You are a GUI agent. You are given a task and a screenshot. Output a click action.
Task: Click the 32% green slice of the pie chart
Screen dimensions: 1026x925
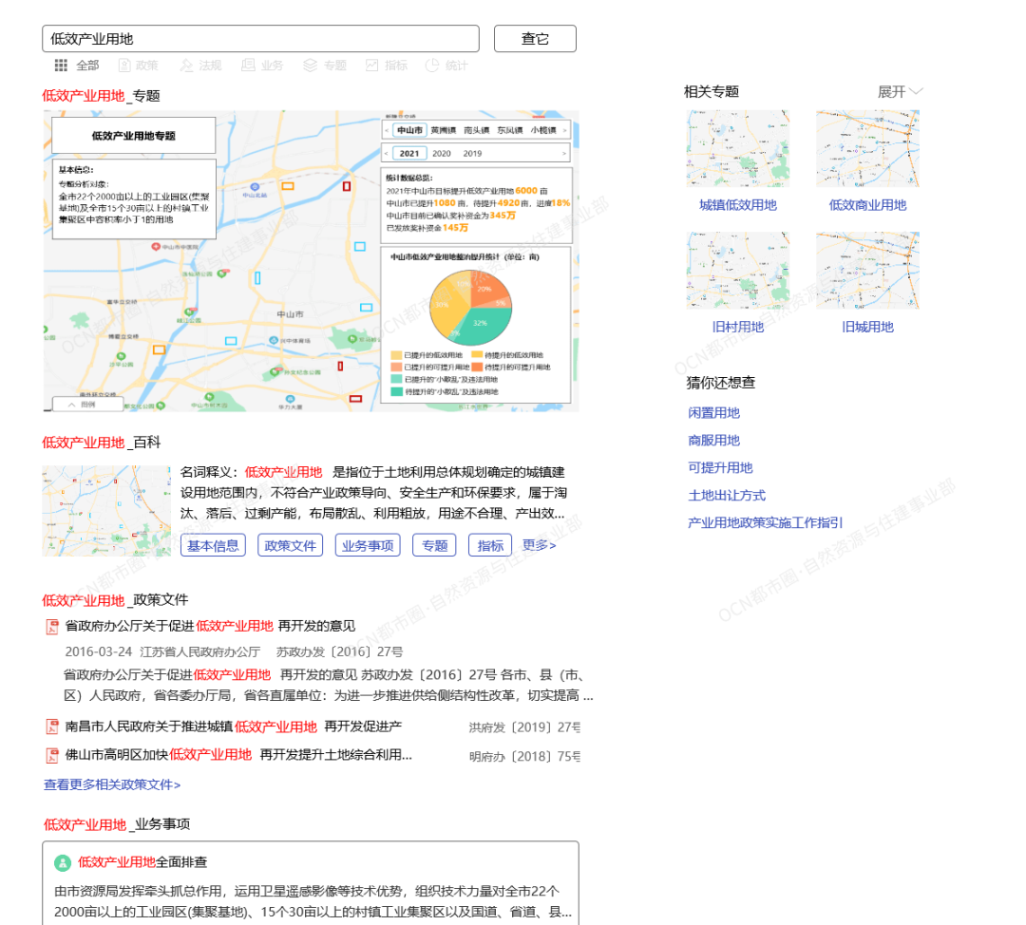pos(484,325)
